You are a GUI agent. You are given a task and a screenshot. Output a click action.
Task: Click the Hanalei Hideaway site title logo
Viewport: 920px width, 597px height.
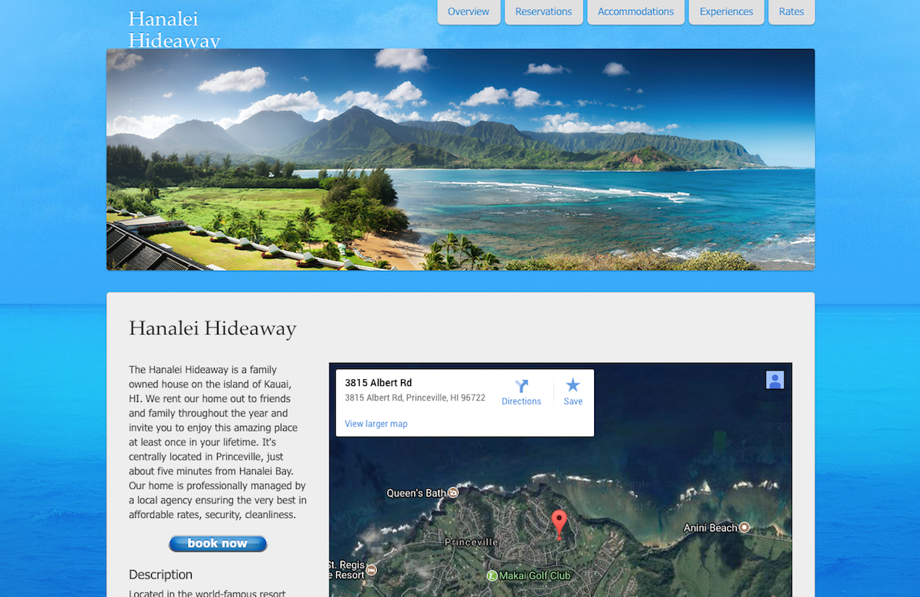click(x=174, y=29)
